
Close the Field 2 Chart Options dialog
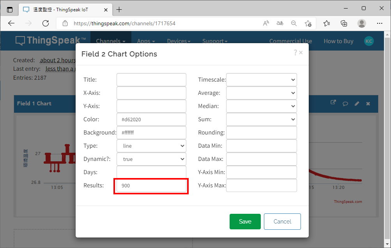point(301,52)
